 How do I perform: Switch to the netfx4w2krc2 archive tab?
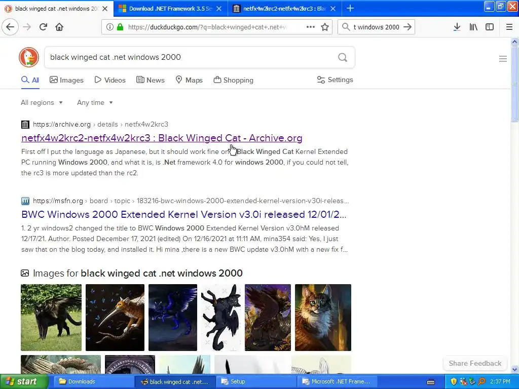tap(284, 9)
